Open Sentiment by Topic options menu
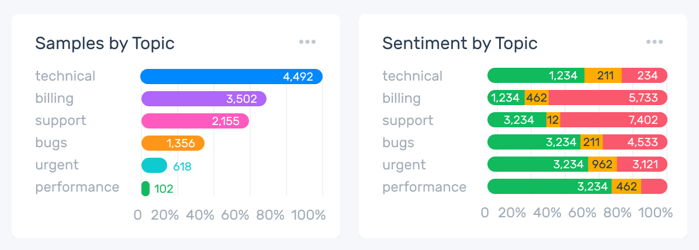Image resolution: width=699 pixels, height=250 pixels. point(654,42)
